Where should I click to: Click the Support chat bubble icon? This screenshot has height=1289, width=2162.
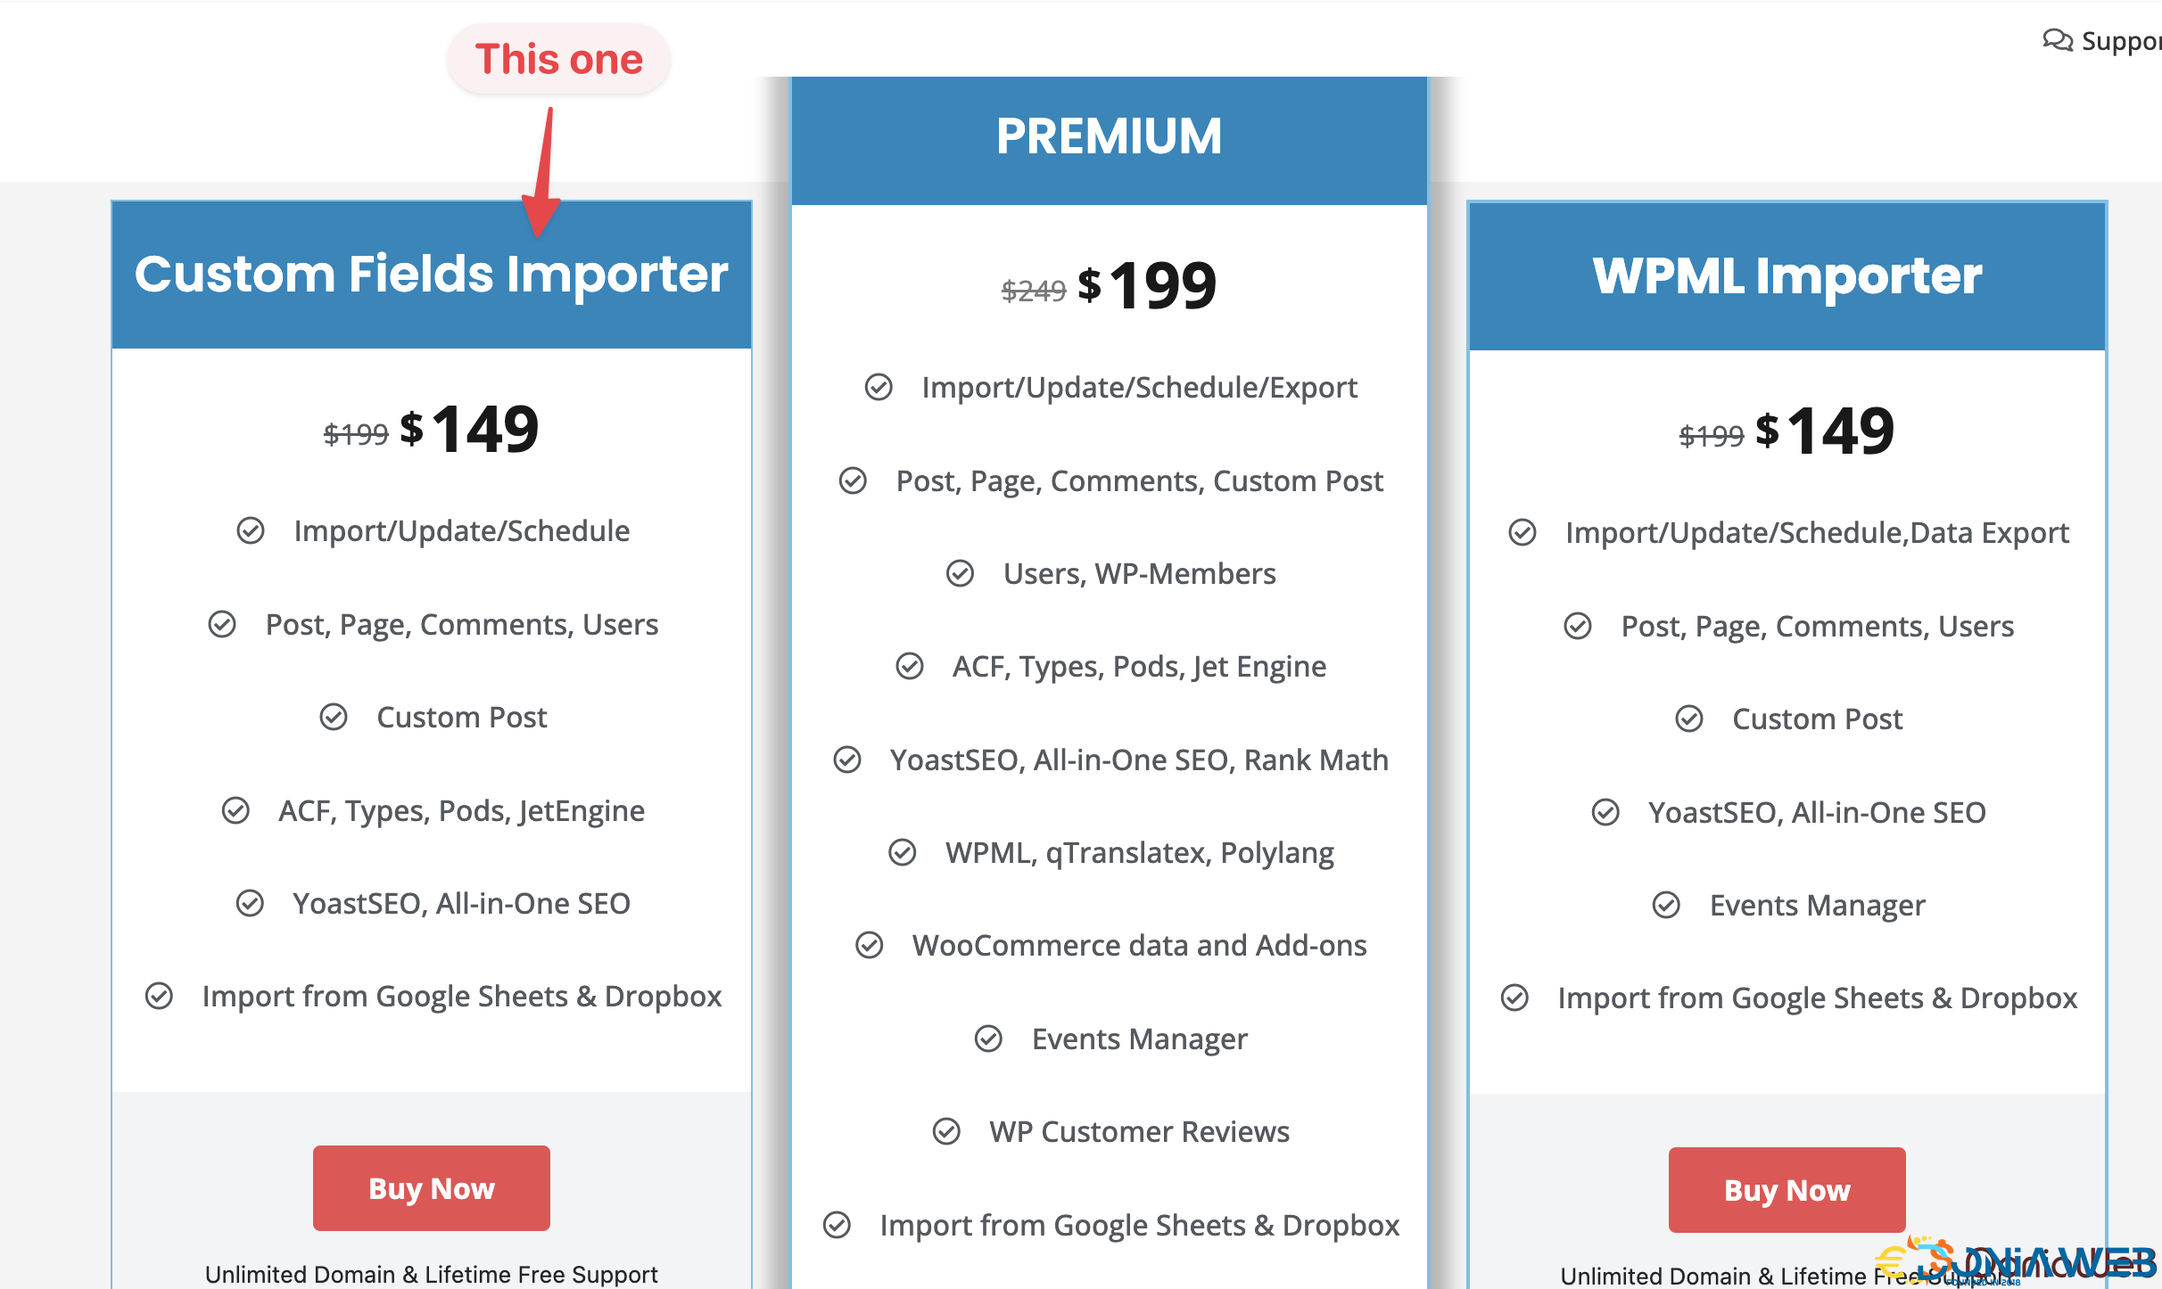click(x=2057, y=41)
